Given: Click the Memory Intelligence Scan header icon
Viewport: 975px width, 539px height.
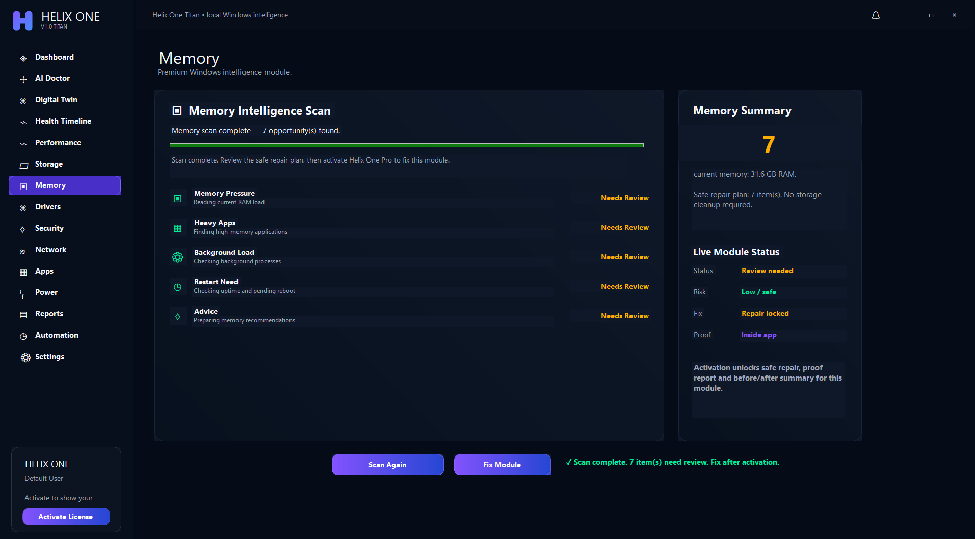Looking at the screenshot, I should coord(177,111).
